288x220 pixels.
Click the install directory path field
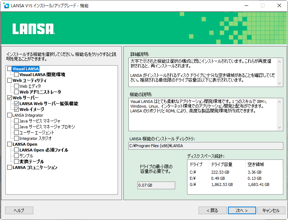pyautogui.click(x=206, y=146)
